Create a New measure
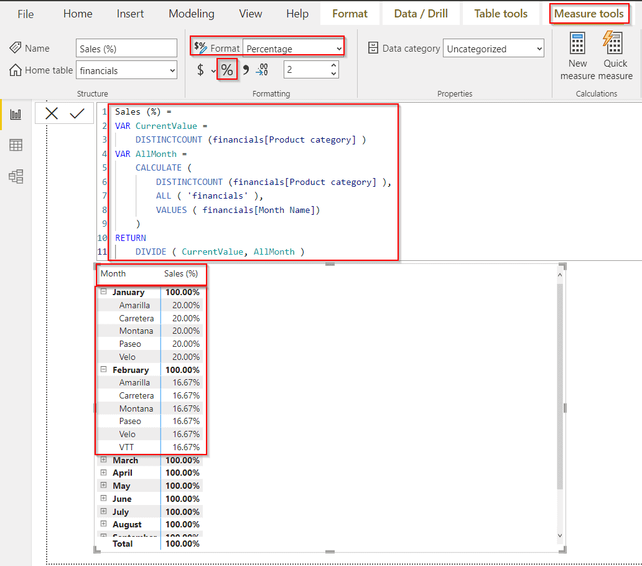The height and width of the screenshot is (566, 642). (577, 57)
